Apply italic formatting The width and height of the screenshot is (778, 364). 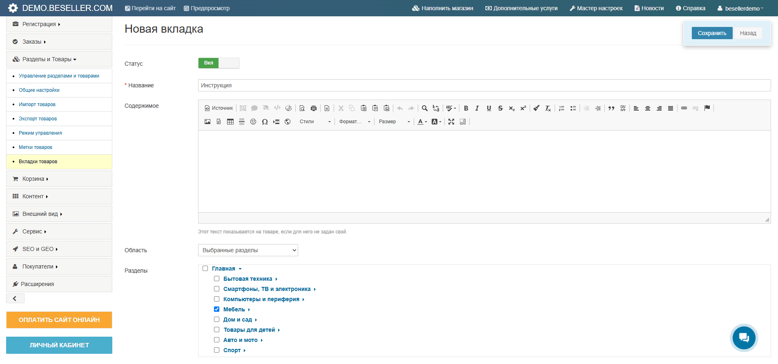pyautogui.click(x=477, y=108)
